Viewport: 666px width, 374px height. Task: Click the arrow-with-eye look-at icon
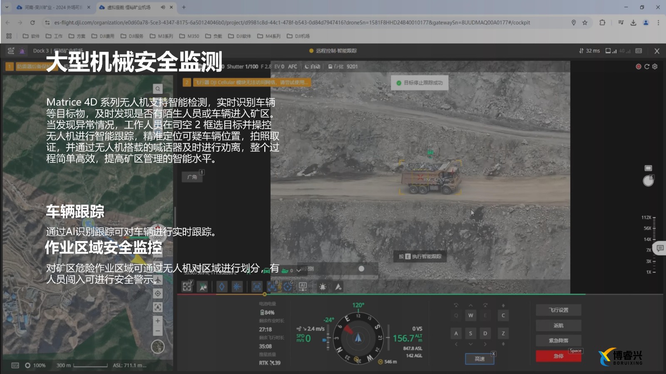[338, 287]
